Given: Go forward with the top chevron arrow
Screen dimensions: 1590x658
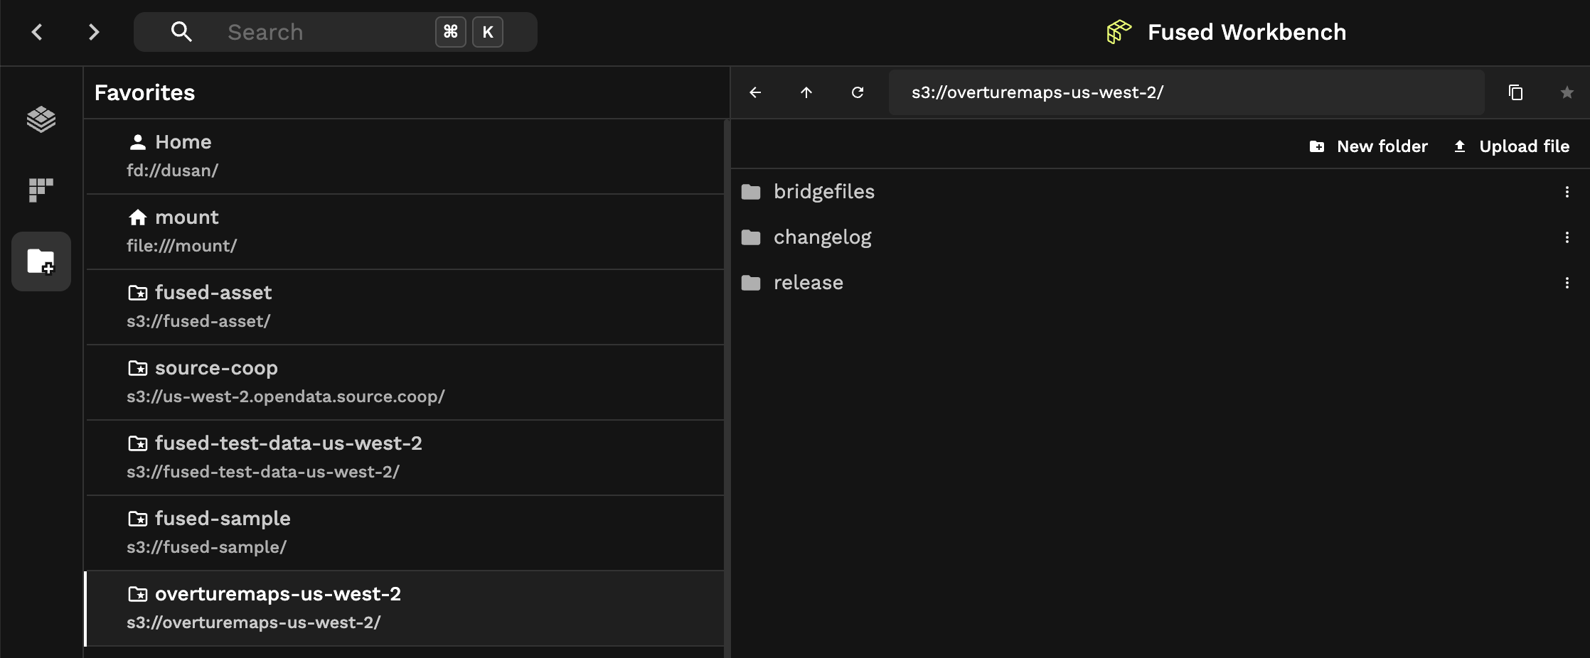Looking at the screenshot, I should (94, 32).
